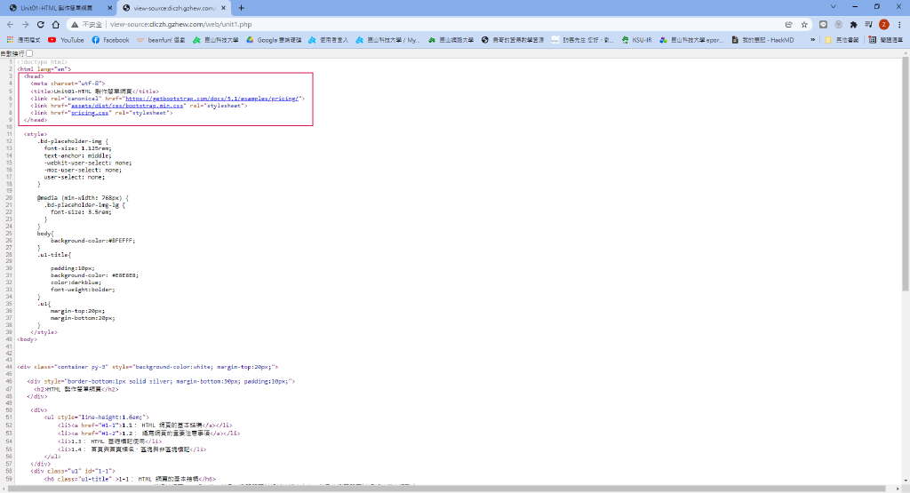Click the share page icon in address bar
910x493 pixels.
(789, 25)
